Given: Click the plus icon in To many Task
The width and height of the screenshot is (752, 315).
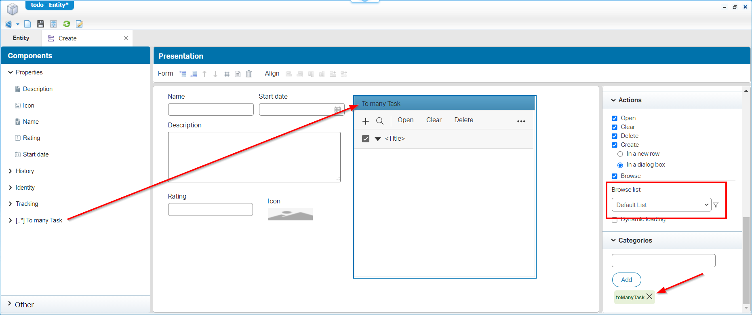Looking at the screenshot, I should pos(366,121).
